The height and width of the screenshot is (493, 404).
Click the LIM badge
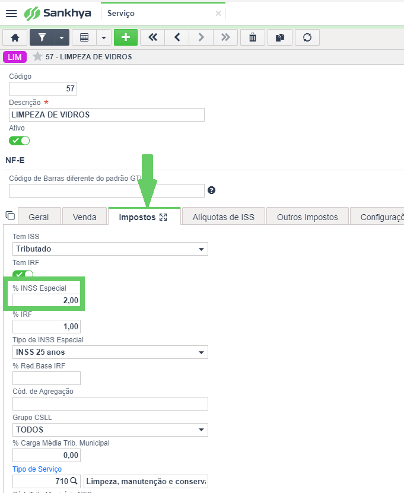pos(15,57)
